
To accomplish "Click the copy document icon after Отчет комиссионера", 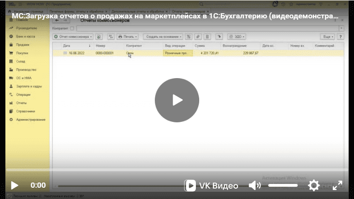I will tap(99, 37).
